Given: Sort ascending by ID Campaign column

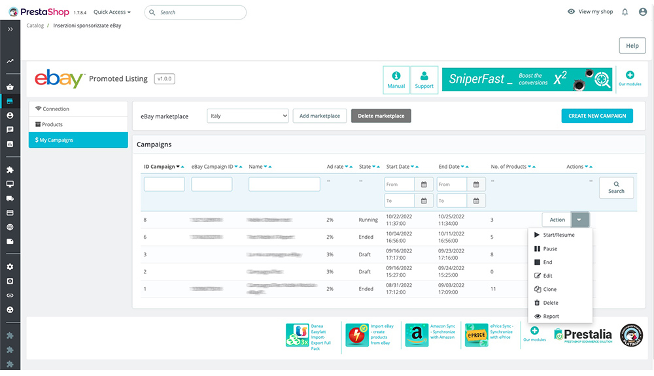Looking at the screenshot, I should (182, 167).
